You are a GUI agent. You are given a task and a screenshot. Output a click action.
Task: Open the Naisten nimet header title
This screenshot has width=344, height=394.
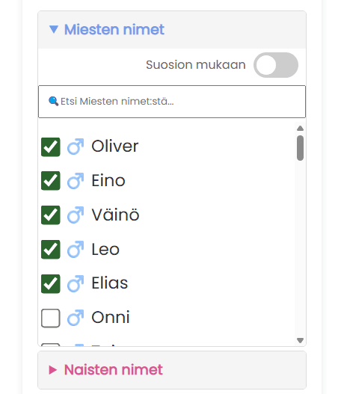click(114, 370)
